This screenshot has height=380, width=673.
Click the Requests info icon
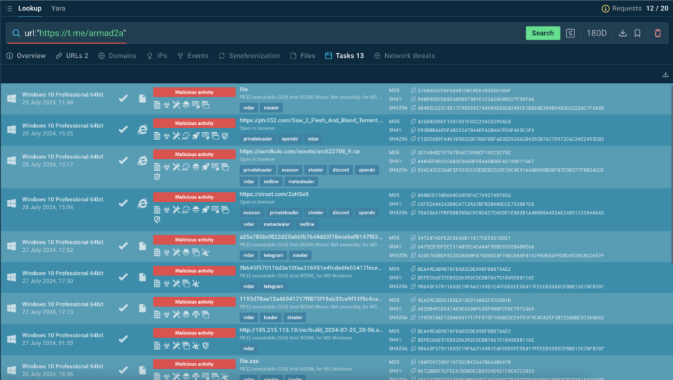tap(605, 9)
